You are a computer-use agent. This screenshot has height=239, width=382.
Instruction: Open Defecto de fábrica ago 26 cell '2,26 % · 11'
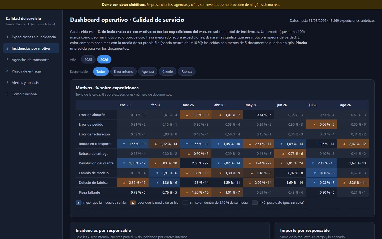tap(353, 182)
